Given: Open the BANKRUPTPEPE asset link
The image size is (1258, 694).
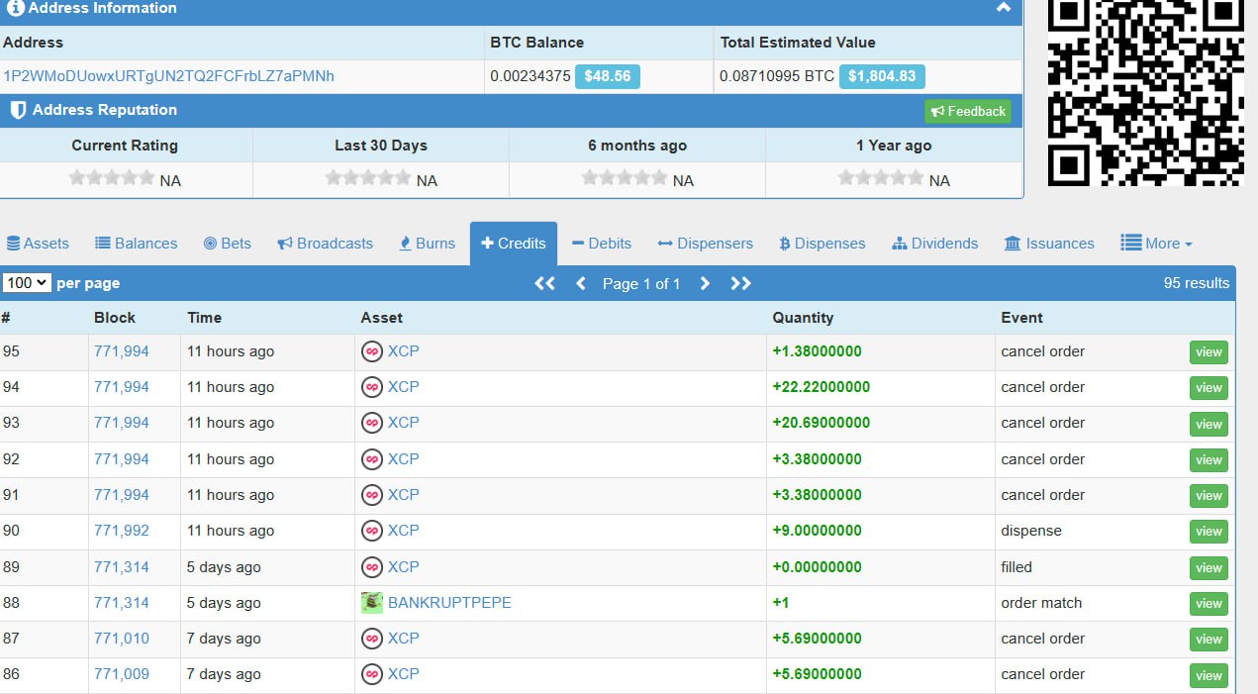Looking at the screenshot, I should (449, 603).
